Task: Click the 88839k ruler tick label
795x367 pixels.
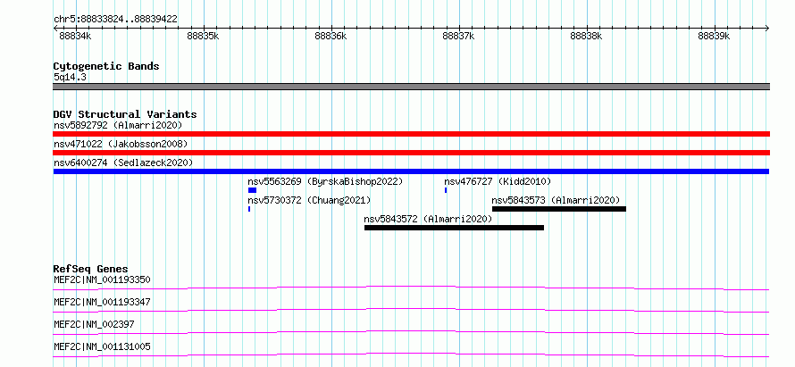Action: click(714, 37)
